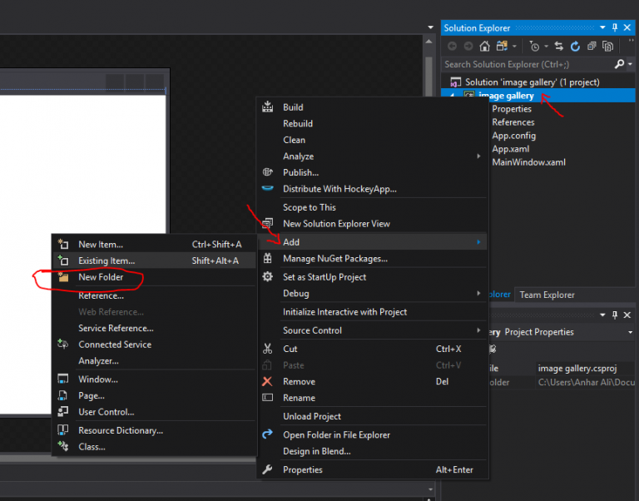Click the wrench Properties icon
The height and width of the screenshot is (501, 639).
267,469
